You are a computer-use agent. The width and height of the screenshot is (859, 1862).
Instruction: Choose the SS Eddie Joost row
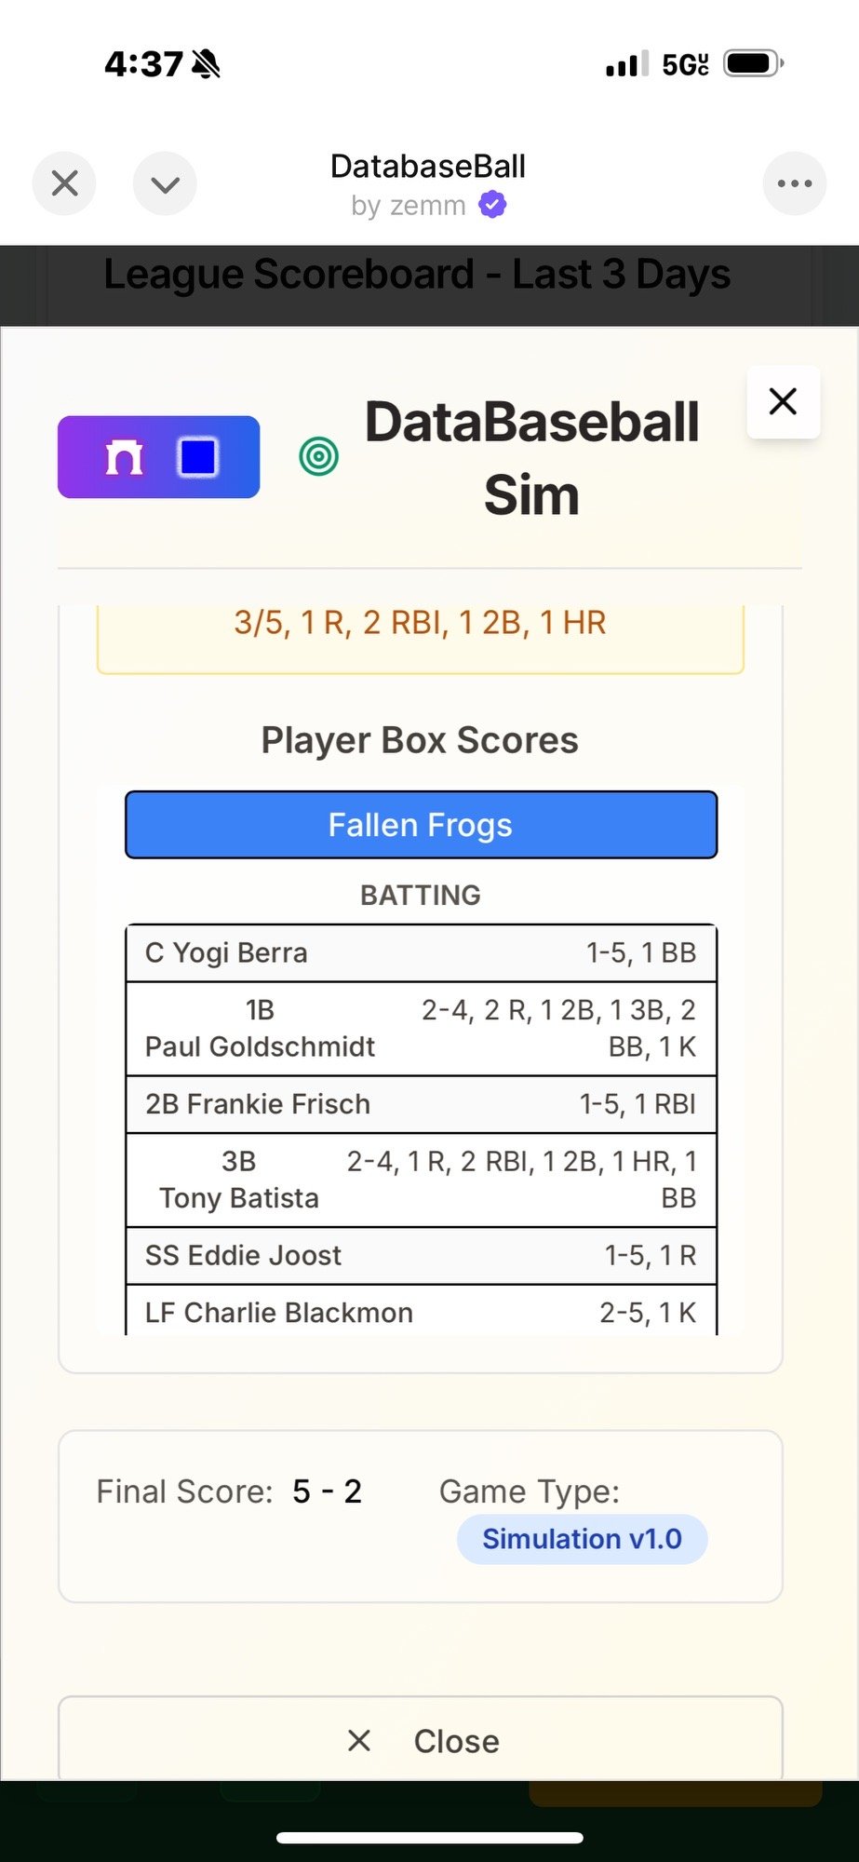coord(421,1255)
